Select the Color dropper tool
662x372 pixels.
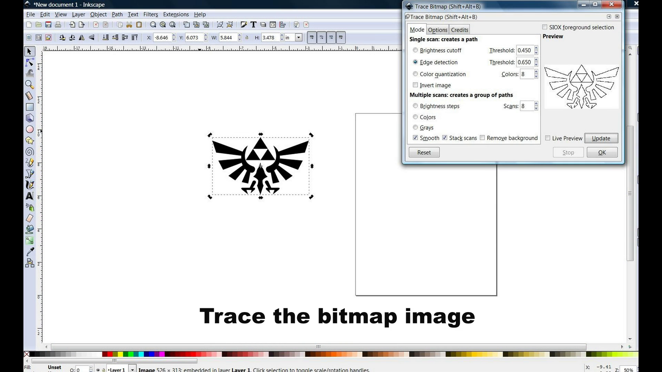[30, 252]
